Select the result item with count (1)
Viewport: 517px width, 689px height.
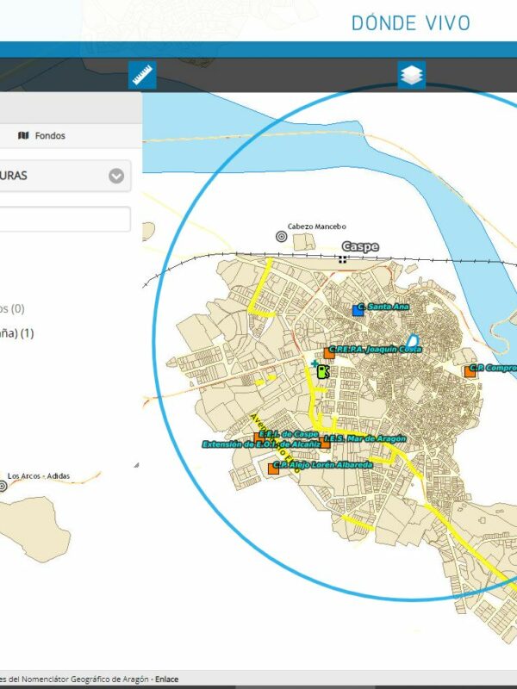point(17,333)
